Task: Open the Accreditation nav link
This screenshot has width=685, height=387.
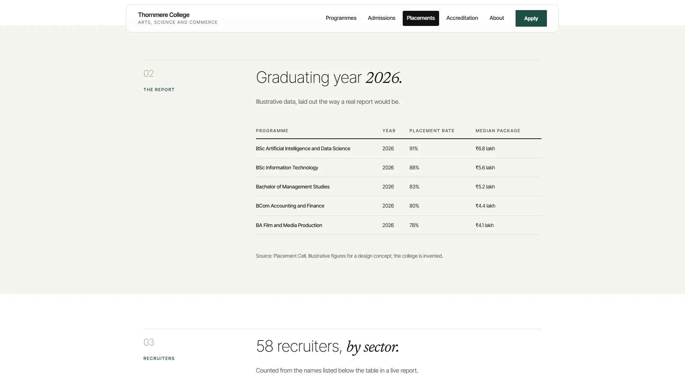Action: click(x=462, y=18)
